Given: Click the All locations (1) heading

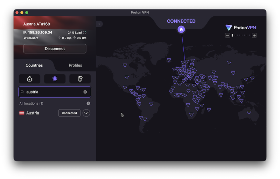Looking at the screenshot, I should (31, 104).
